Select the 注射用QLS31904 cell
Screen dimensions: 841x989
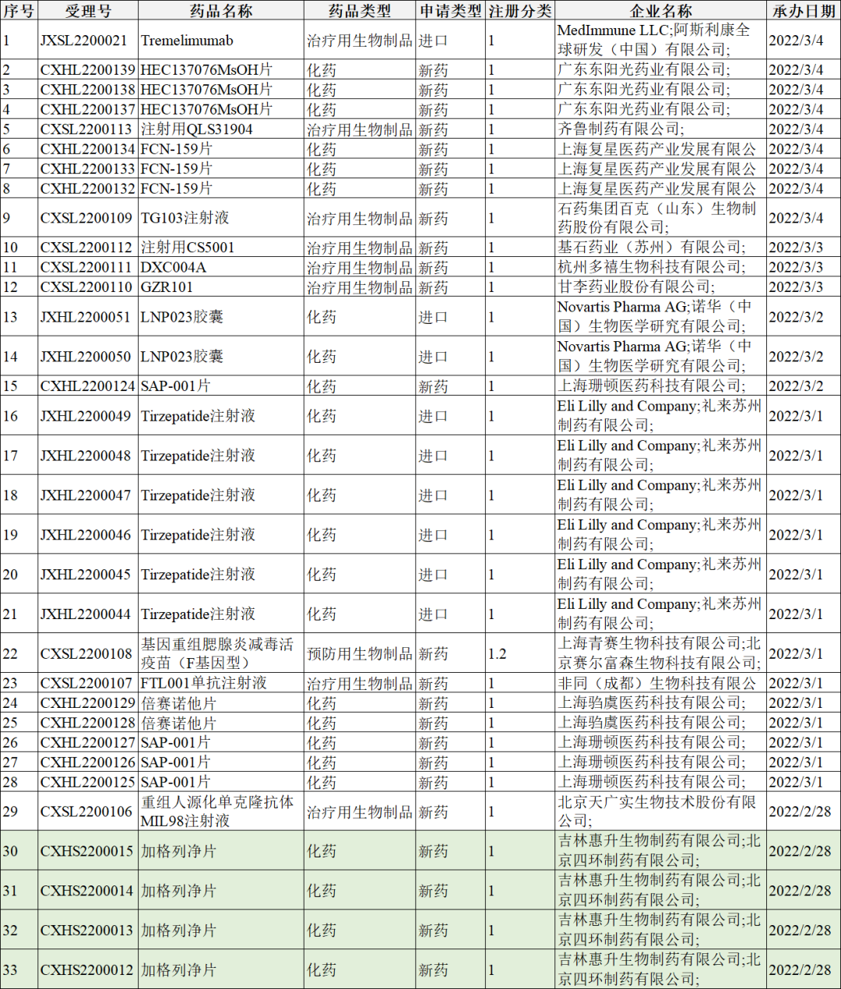pos(221,128)
